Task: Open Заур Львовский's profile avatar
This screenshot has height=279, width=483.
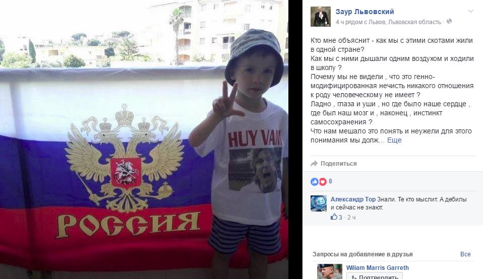Action: [320, 17]
